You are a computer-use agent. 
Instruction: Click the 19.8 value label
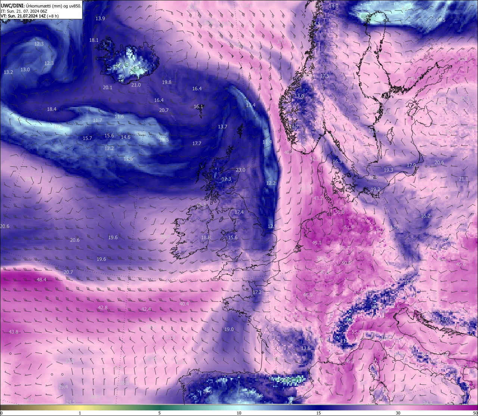pyautogui.click(x=167, y=82)
